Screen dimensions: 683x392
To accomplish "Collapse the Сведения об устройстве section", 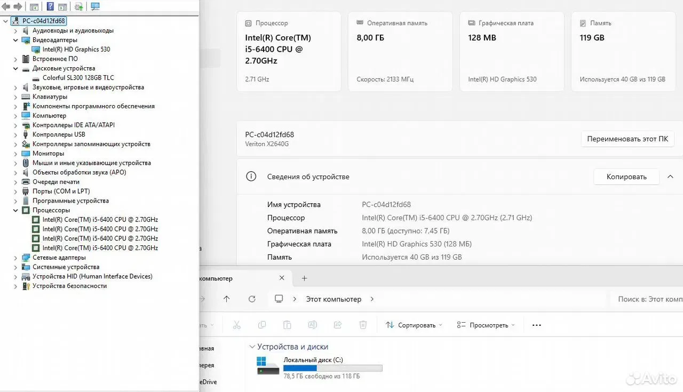I will [x=671, y=177].
